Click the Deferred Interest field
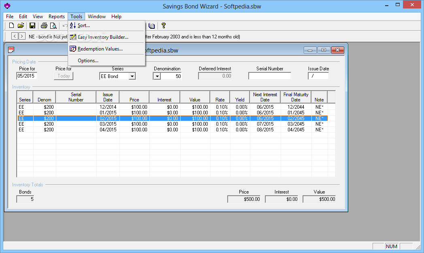The width and height of the screenshot is (424, 253). (215, 76)
